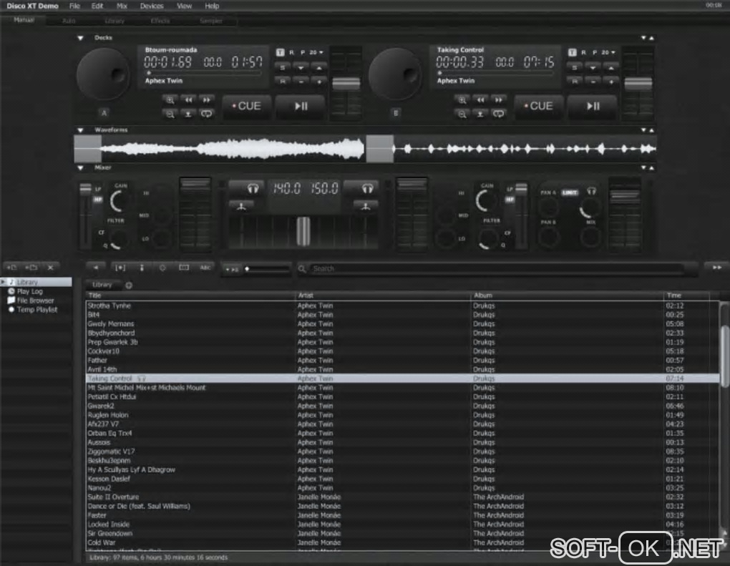This screenshot has height=566, width=730.
Task: Click the bracket [+] toolbar icon
Action: tap(120, 268)
